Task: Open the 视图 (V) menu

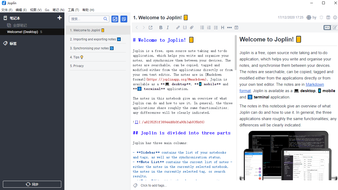Action: point(36,10)
